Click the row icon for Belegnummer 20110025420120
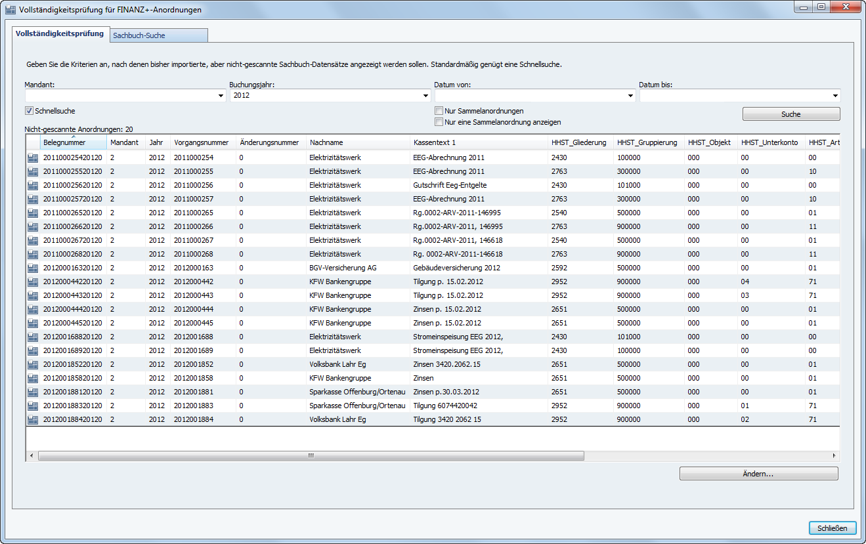 [x=33, y=157]
